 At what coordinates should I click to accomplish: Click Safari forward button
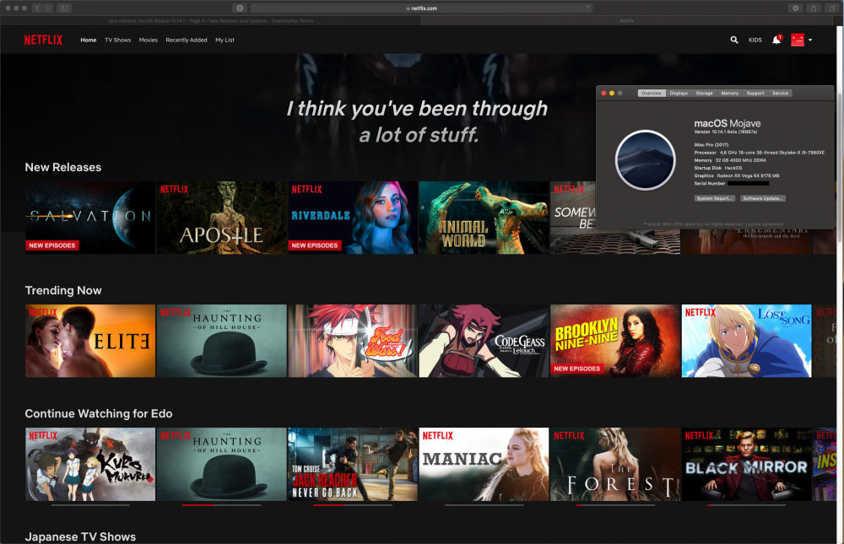[48, 8]
